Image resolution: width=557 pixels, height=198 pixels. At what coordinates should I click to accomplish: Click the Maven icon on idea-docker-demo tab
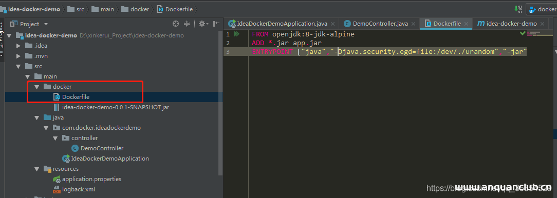click(480, 24)
